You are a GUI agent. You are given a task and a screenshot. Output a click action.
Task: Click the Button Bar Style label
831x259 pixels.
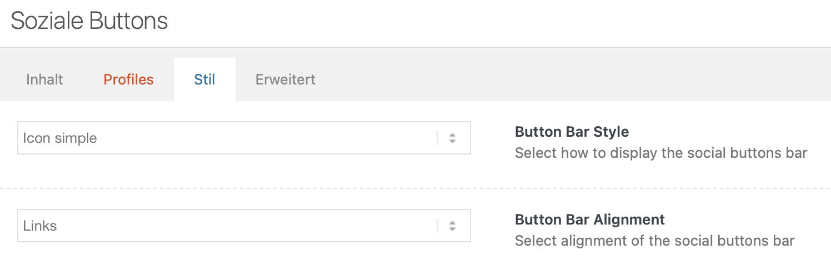[572, 132]
